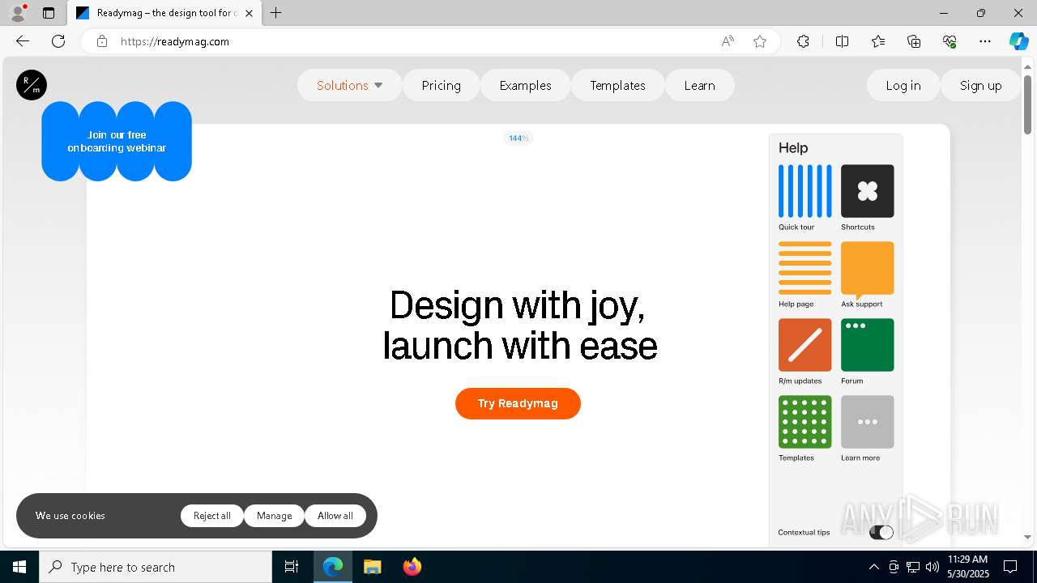Open the Windows Start menu
This screenshot has height=583, width=1037.
(19, 567)
